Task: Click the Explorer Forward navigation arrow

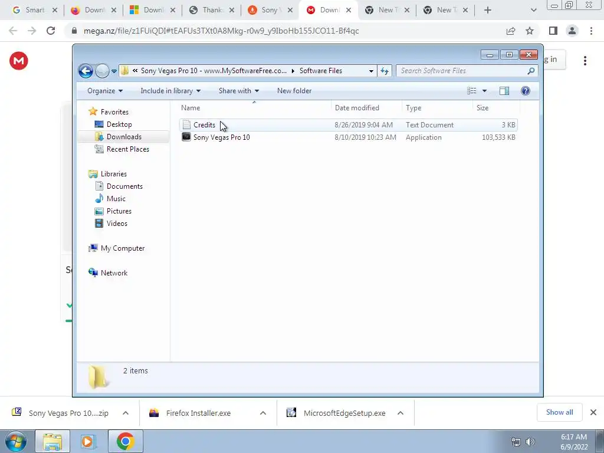Action: point(102,71)
